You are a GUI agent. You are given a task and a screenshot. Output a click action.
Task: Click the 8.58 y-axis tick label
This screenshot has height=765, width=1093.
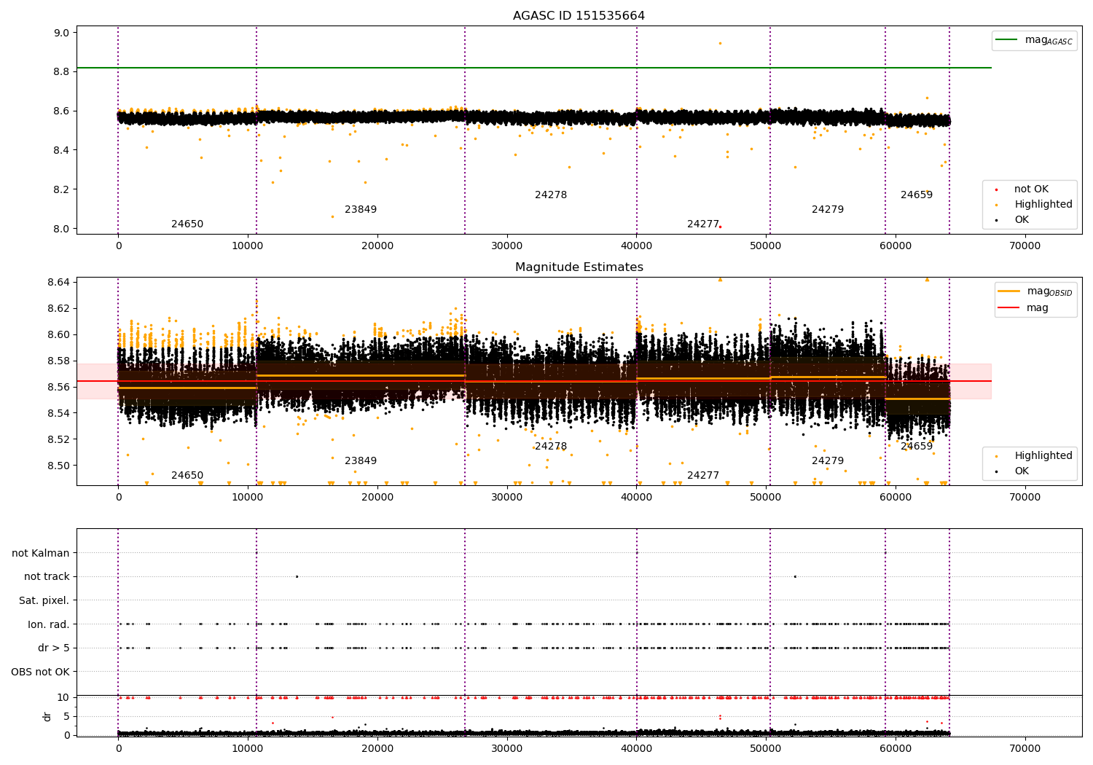(58, 361)
